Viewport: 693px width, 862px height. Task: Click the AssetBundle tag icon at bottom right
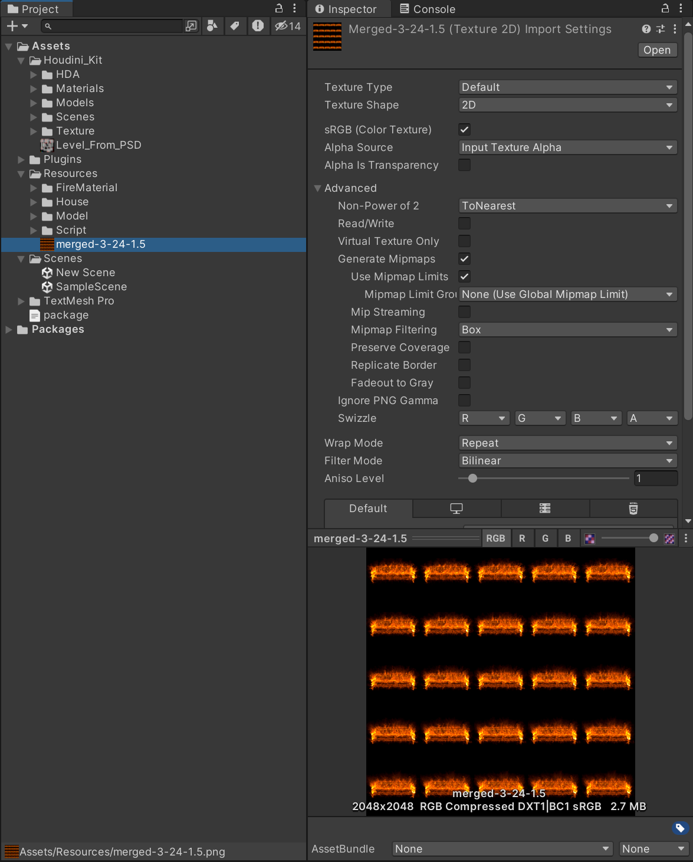pyautogui.click(x=679, y=828)
